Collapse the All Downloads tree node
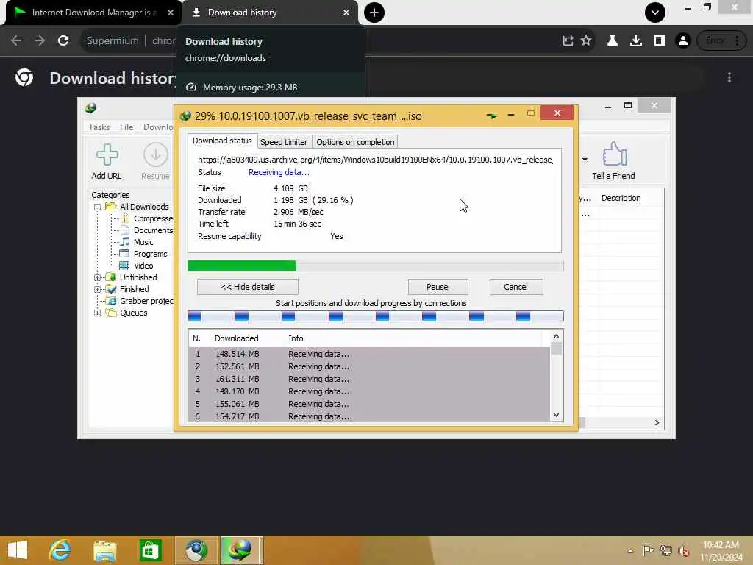753x565 pixels. coord(97,207)
